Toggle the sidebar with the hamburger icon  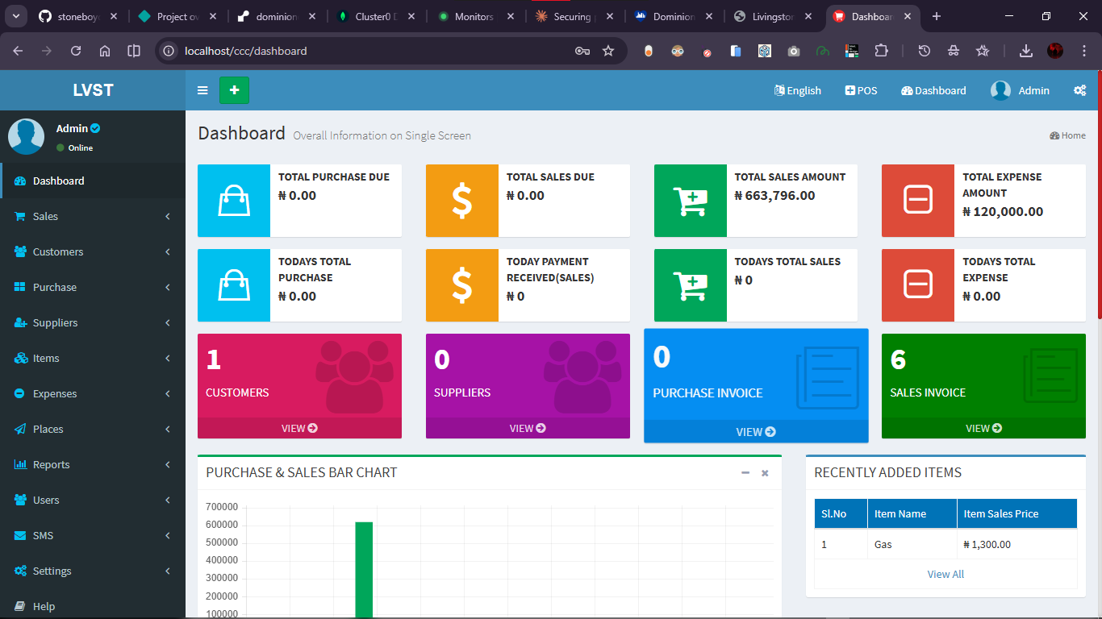click(x=202, y=90)
